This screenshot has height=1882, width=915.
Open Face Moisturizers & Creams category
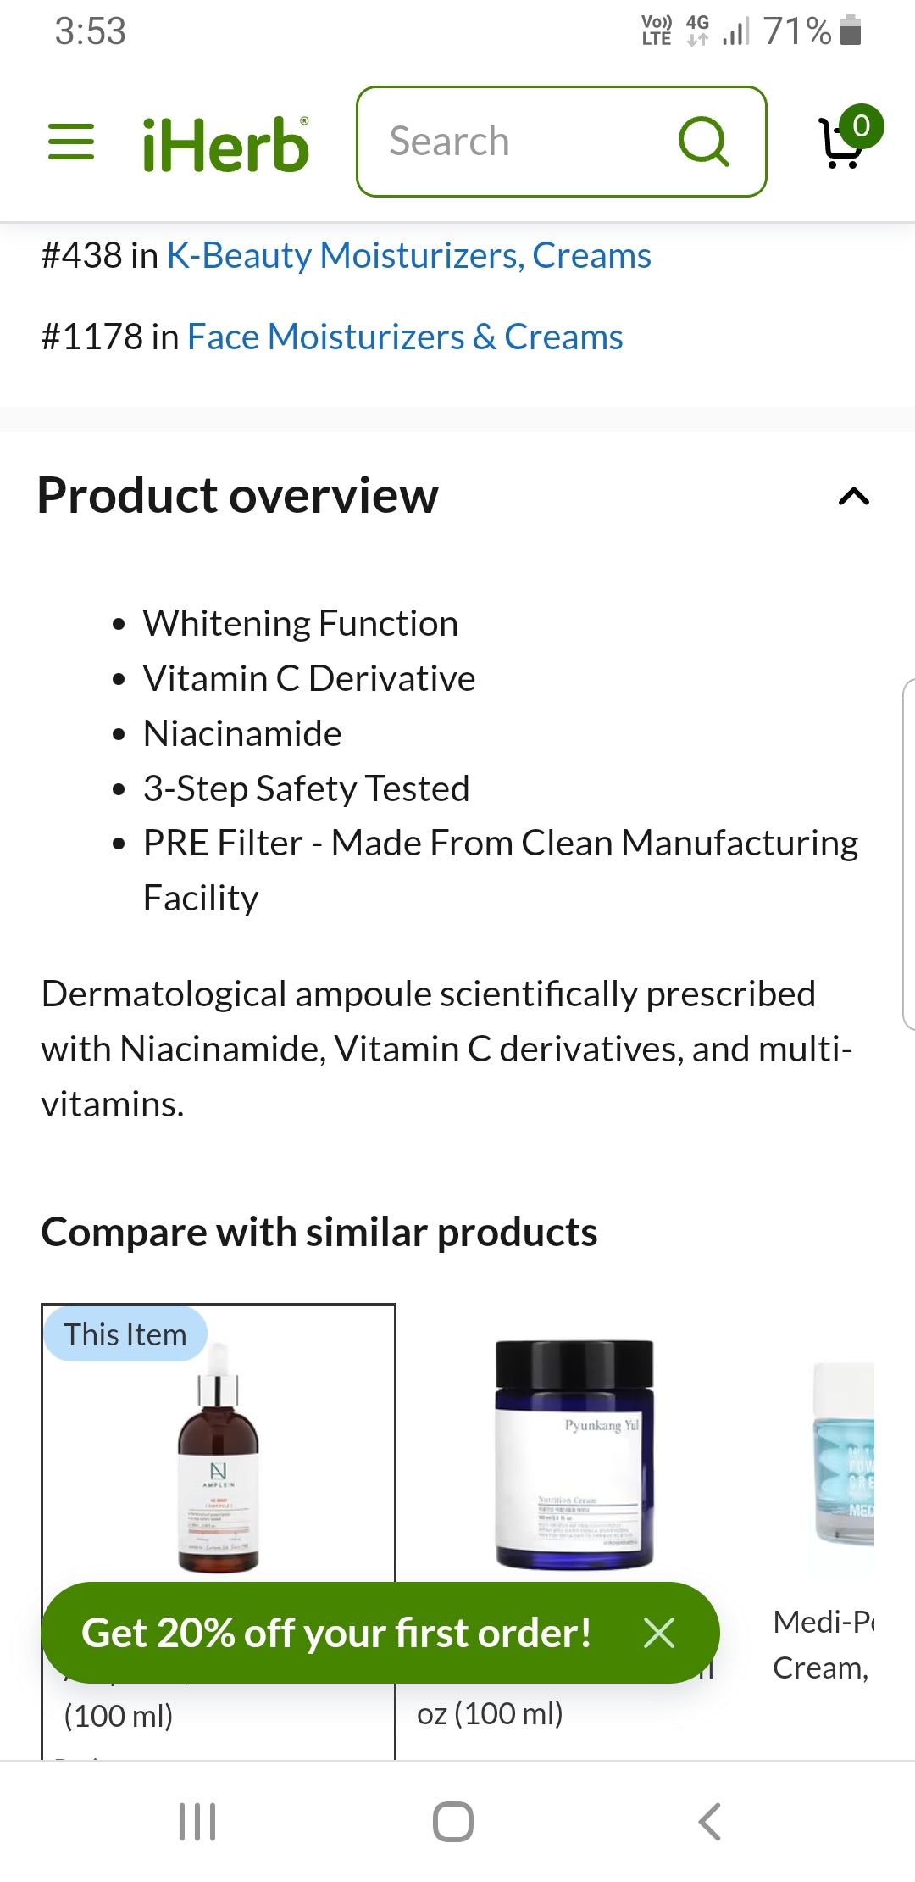(405, 337)
